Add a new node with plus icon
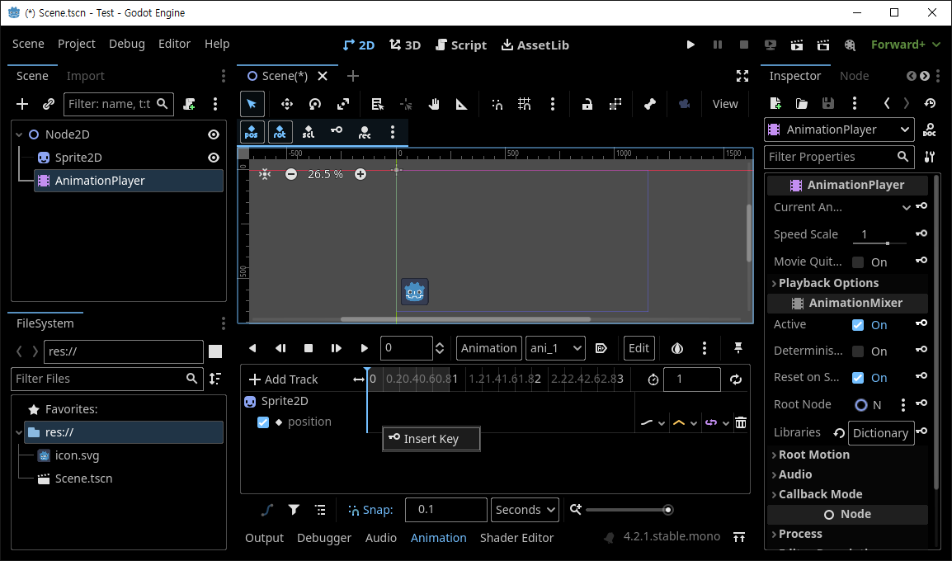The image size is (952, 561). click(22, 105)
